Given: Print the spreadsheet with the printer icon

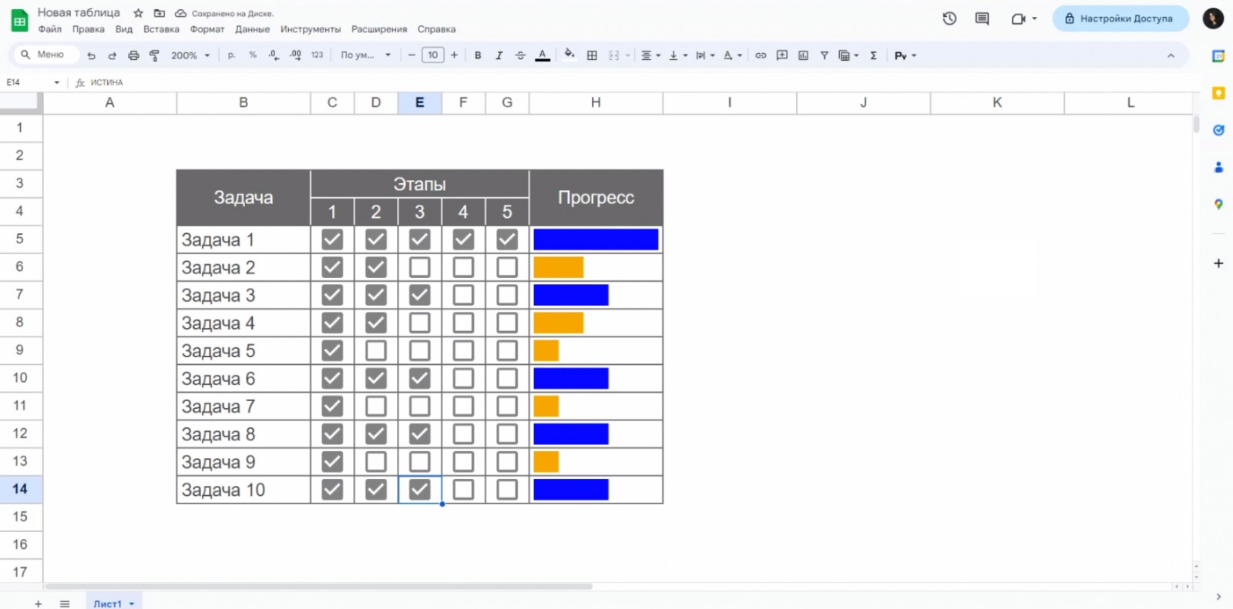Looking at the screenshot, I should pyautogui.click(x=133, y=55).
